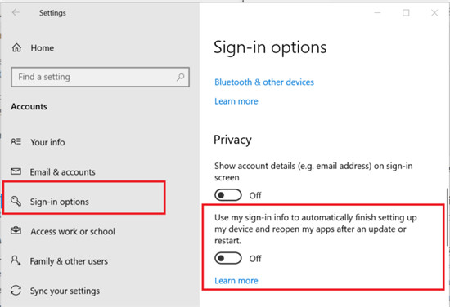The image size is (450, 307).
Task: Click the search magnifier icon
Action: (x=180, y=77)
